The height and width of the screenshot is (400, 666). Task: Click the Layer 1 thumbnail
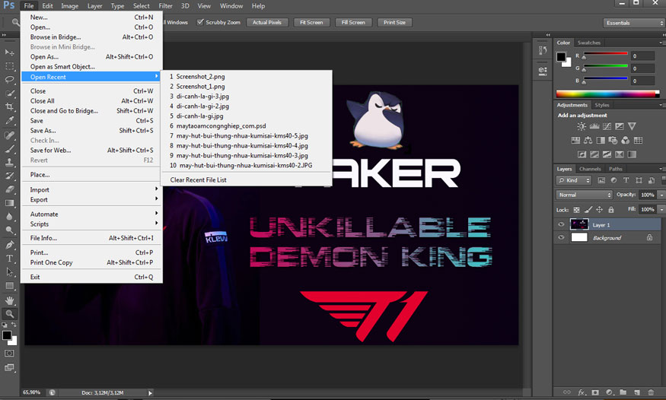pos(579,224)
